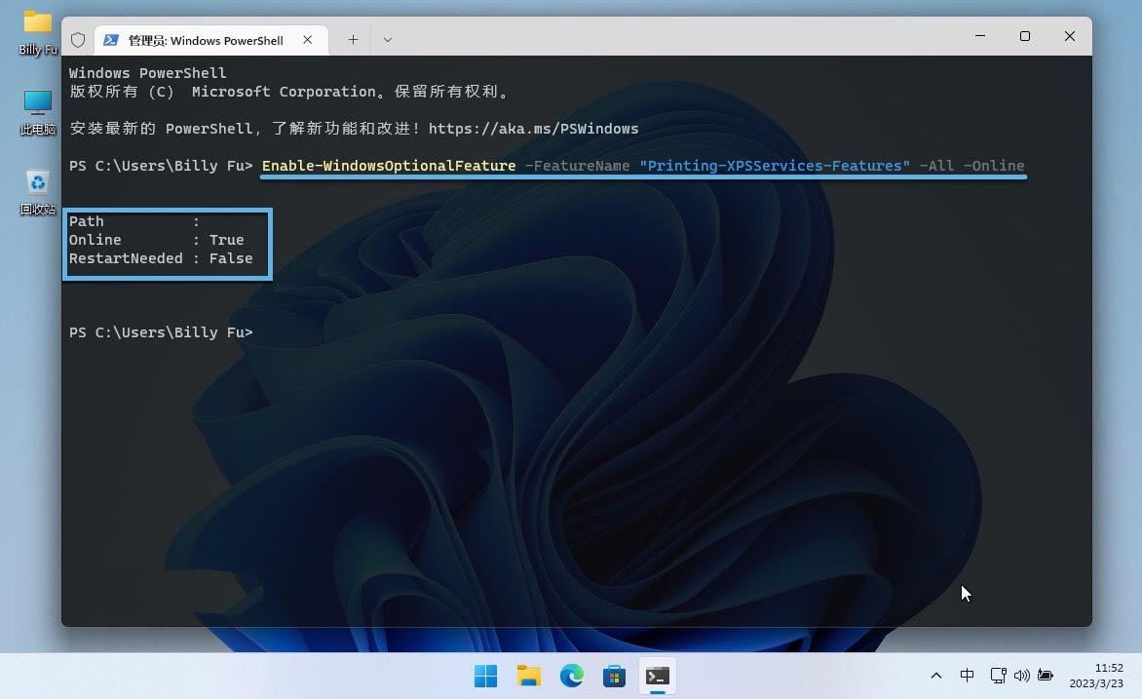
Task: Open the 此电脑 desktop icon
Action: click(38, 113)
